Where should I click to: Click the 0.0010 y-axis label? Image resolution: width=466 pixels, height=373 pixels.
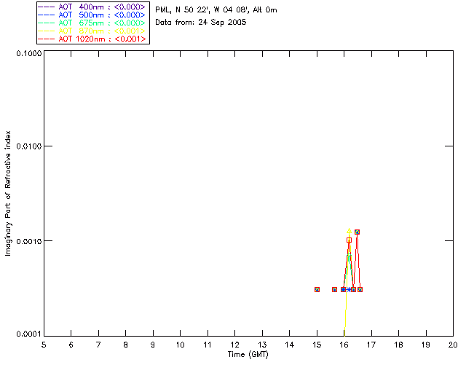click(28, 241)
